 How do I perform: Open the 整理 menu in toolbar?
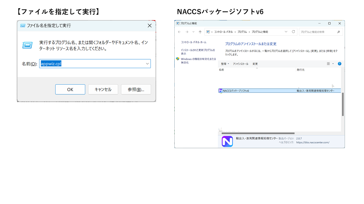225,64
